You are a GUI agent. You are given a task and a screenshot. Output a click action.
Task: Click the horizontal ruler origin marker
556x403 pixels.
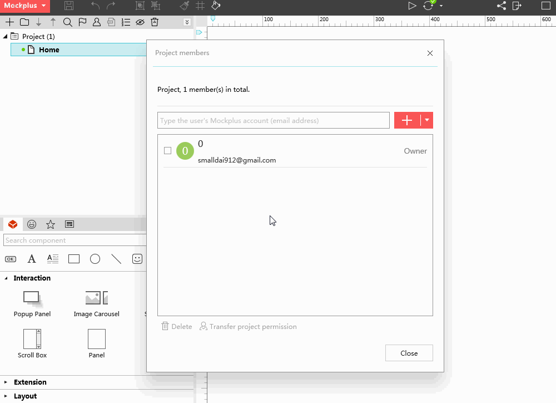click(213, 18)
